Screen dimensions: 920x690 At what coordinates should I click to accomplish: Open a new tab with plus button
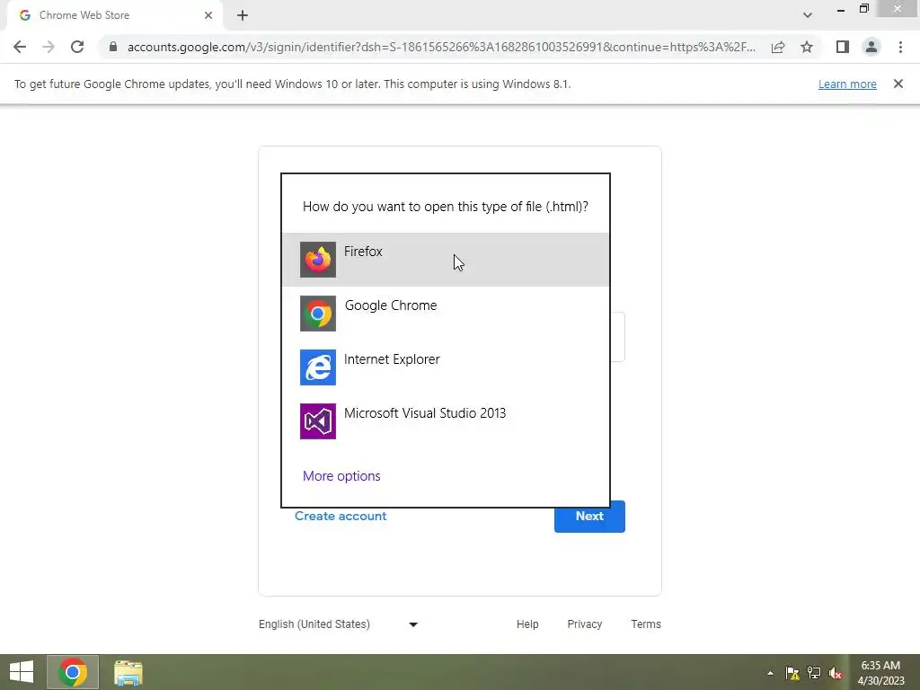click(x=243, y=15)
